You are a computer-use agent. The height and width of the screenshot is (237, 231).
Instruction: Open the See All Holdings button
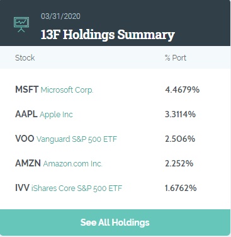point(115,223)
